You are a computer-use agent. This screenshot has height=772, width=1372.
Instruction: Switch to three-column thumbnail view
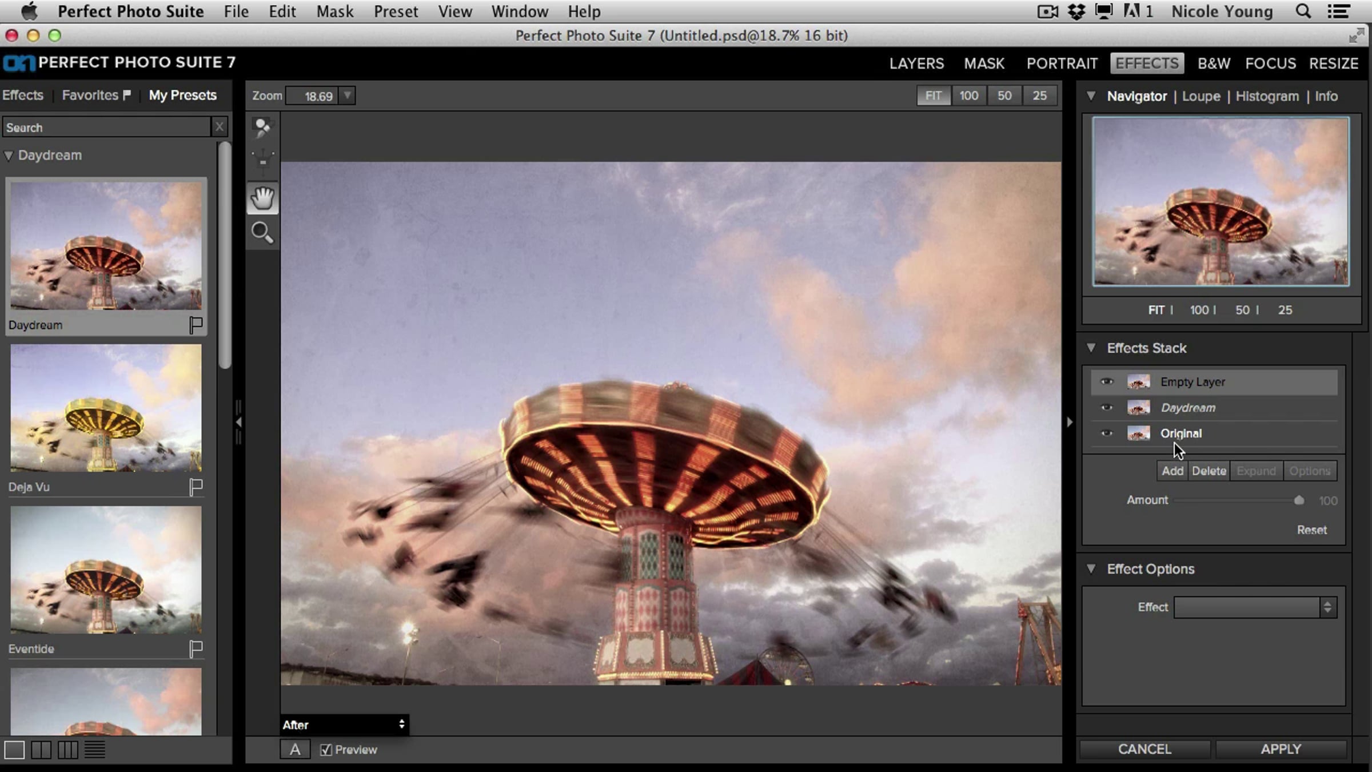click(68, 750)
